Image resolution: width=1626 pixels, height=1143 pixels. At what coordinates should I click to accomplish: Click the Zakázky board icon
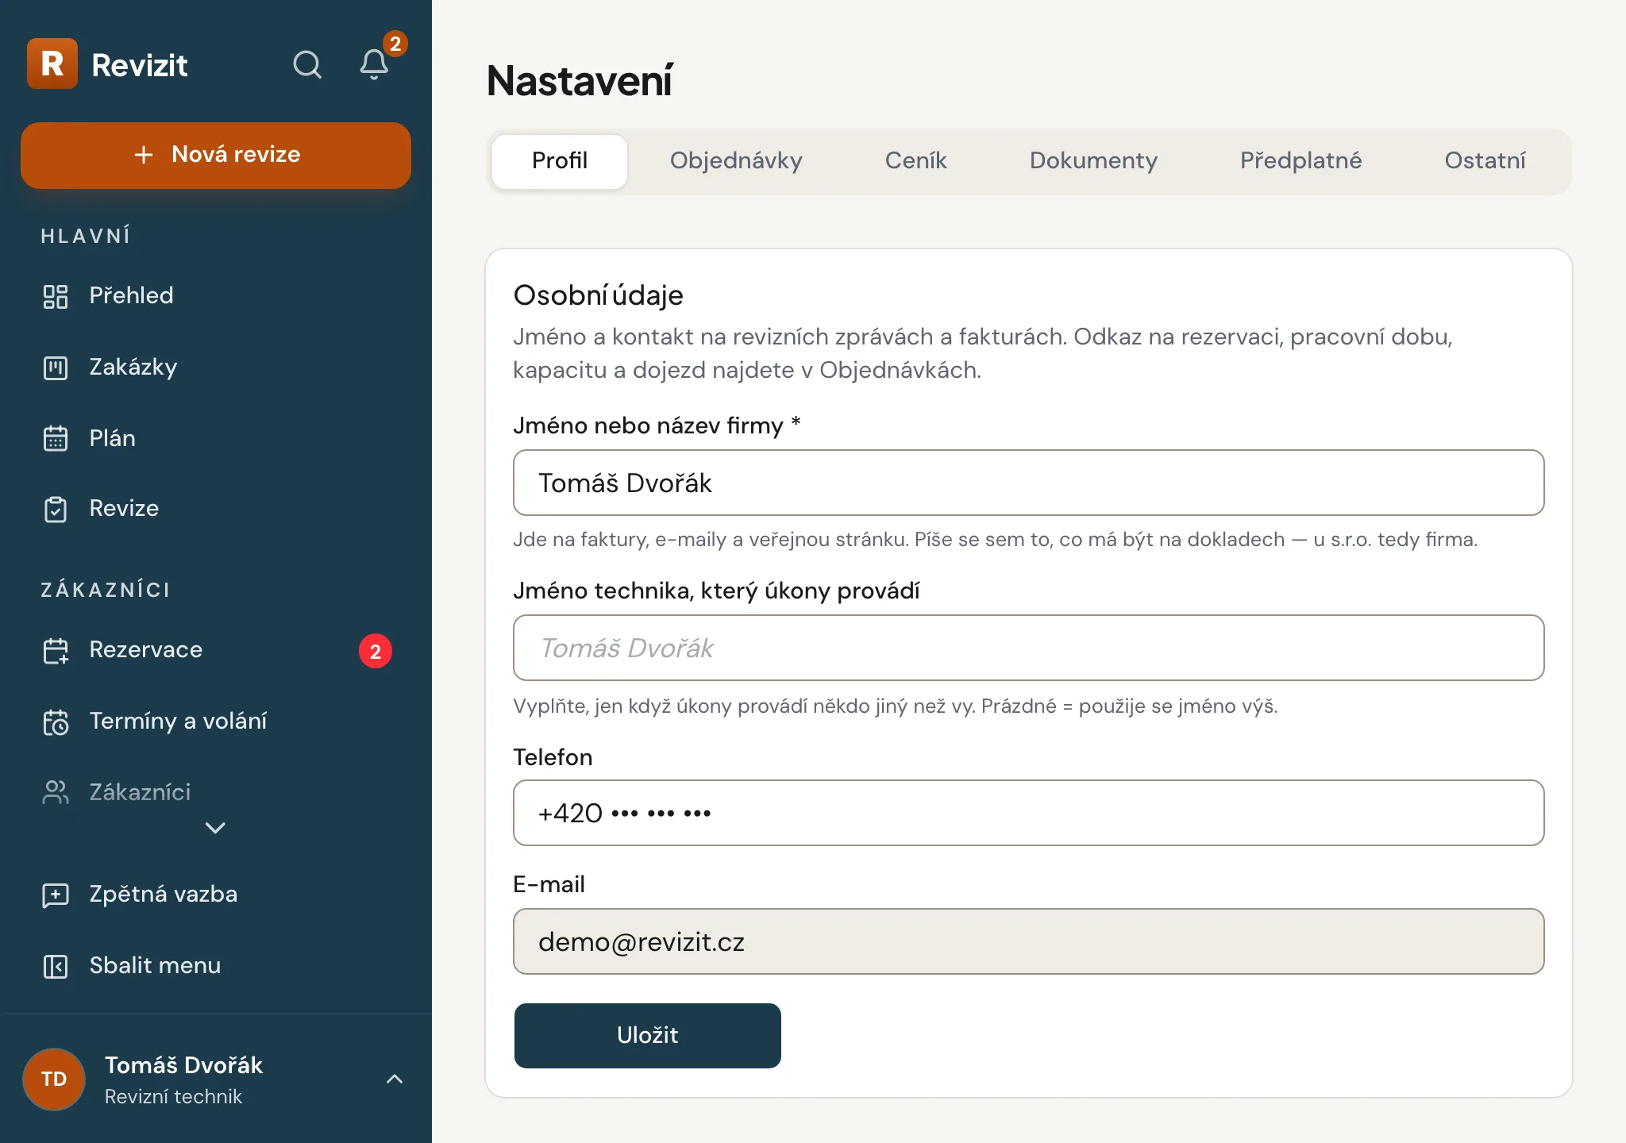tap(56, 368)
